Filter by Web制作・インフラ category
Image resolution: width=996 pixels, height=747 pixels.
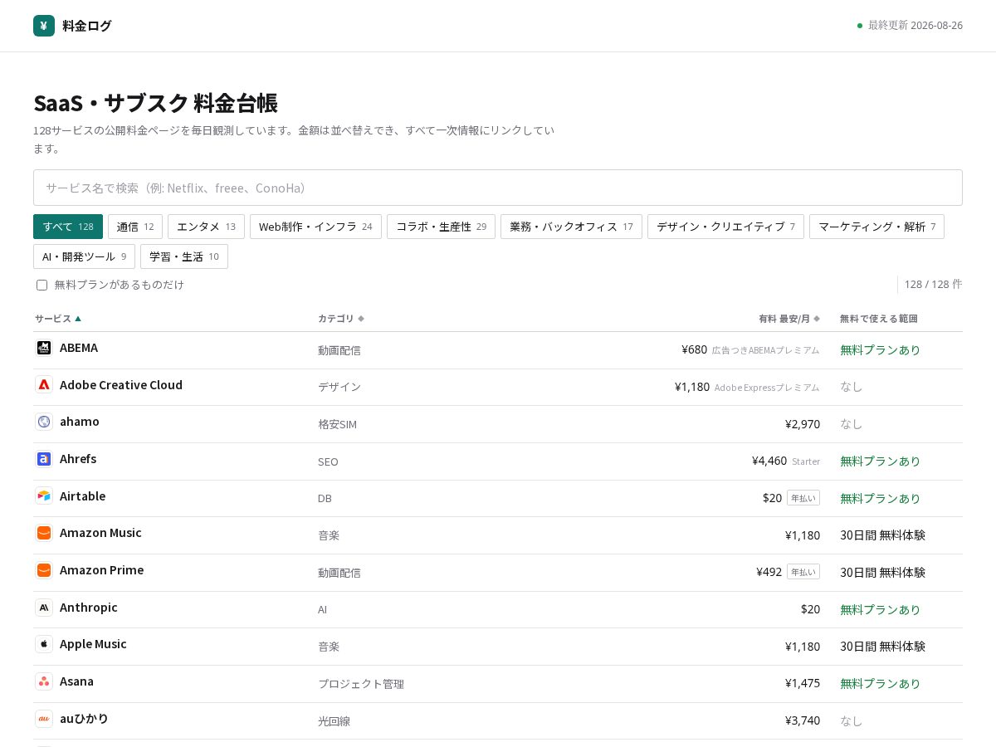click(315, 227)
